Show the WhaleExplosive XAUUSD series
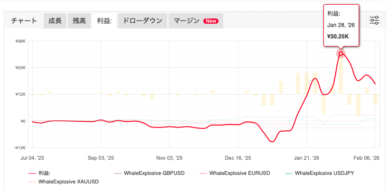 [68, 181]
